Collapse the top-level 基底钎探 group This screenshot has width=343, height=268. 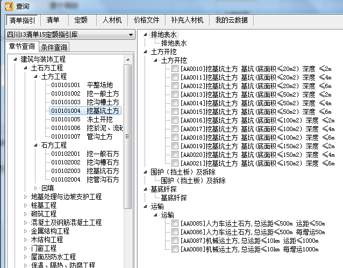(145, 189)
